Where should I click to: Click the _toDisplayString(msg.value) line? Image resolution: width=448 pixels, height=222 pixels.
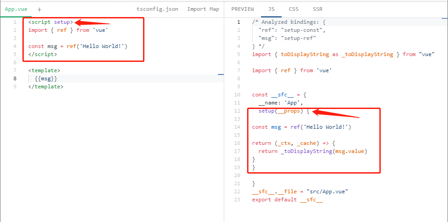(313, 152)
